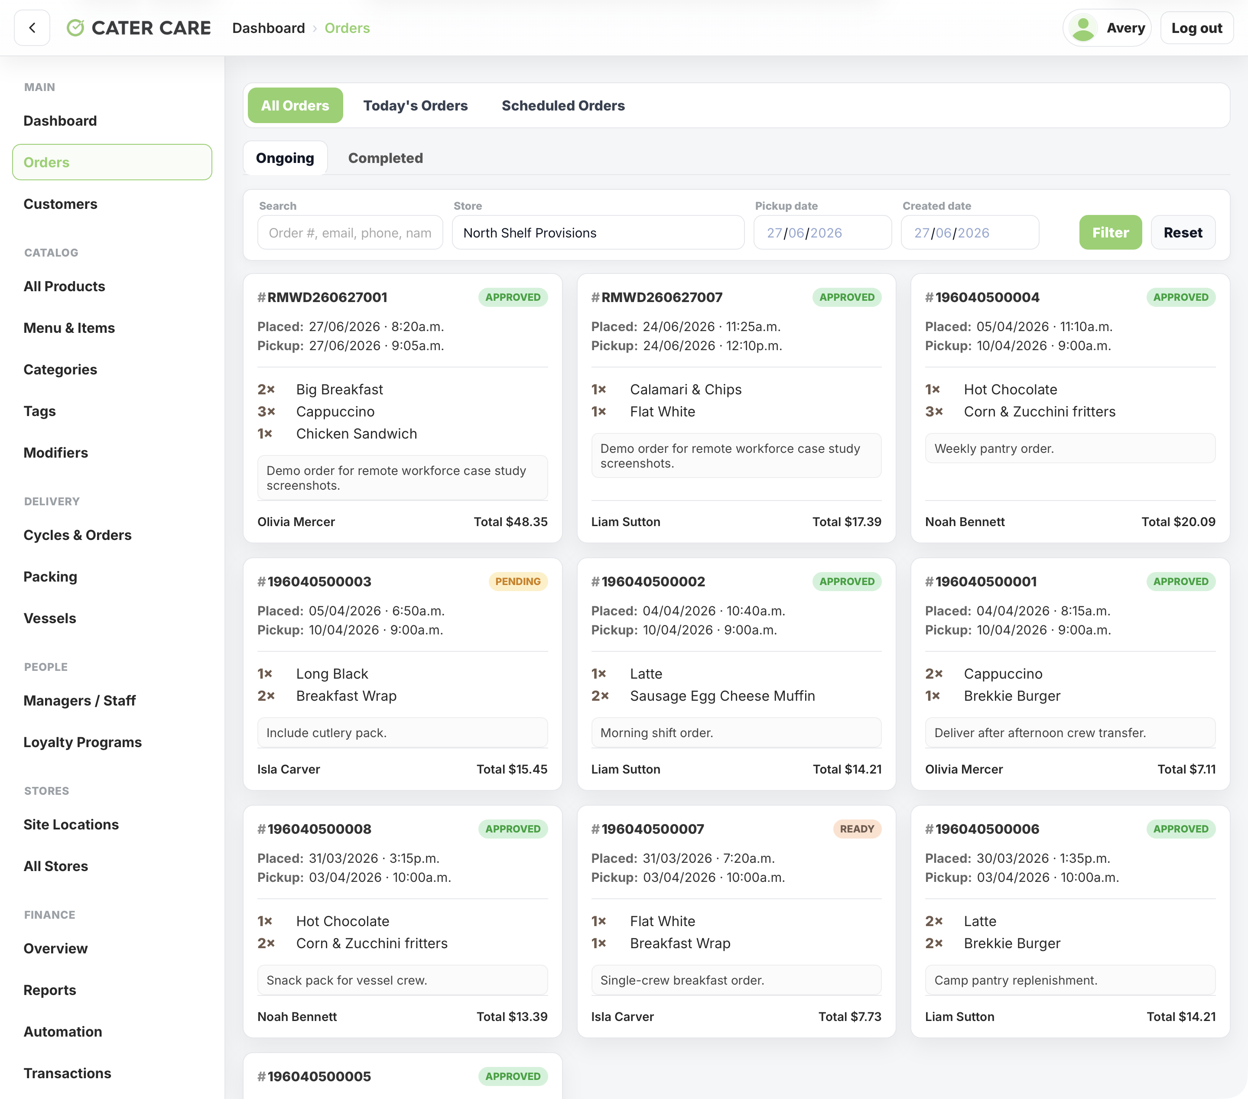The image size is (1248, 1099).
Task: Switch to Scheduled Orders tab
Action: [x=564, y=106]
